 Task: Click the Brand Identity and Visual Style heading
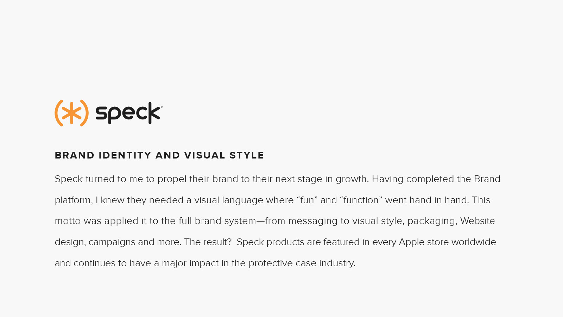point(159,155)
